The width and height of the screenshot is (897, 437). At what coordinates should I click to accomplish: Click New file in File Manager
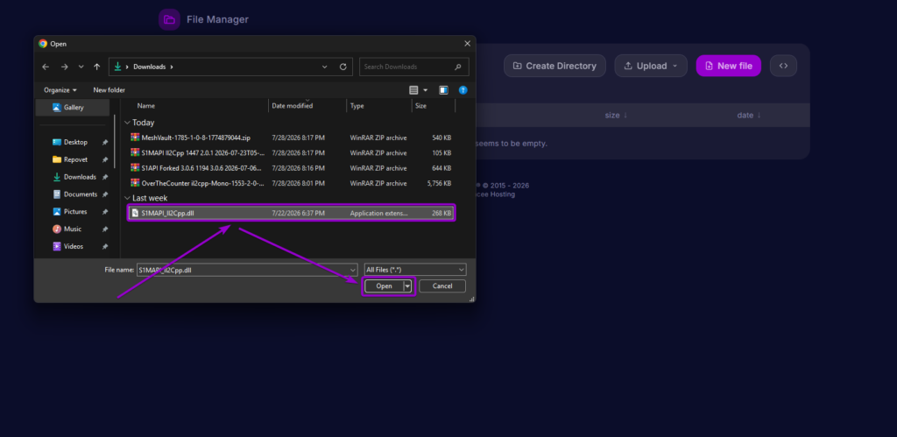tap(728, 66)
